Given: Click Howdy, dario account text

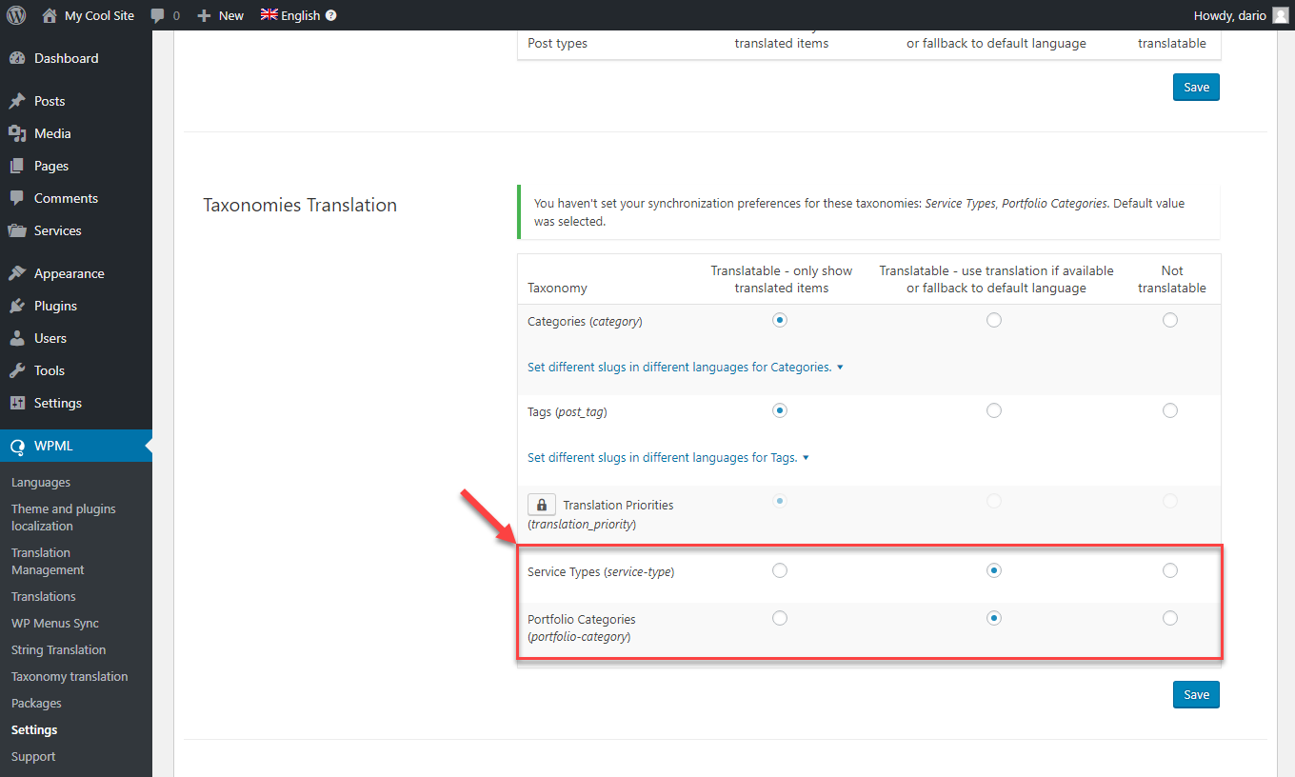Looking at the screenshot, I should coord(1229,15).
